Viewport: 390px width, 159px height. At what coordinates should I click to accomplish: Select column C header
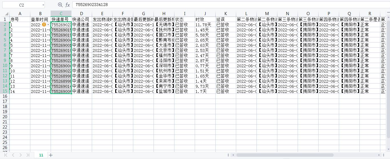(61, 14)
